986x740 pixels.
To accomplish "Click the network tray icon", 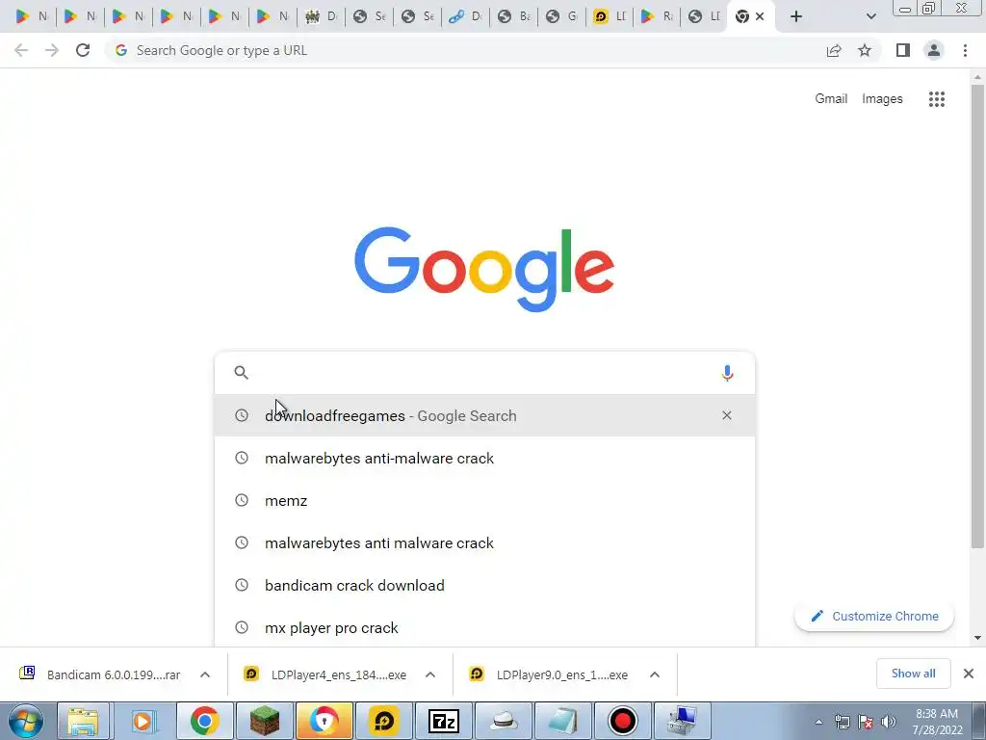I will 842,722.
